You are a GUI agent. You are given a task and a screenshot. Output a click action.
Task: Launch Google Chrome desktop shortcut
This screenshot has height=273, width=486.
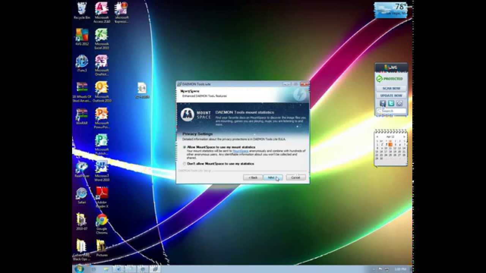click(102, 224)
